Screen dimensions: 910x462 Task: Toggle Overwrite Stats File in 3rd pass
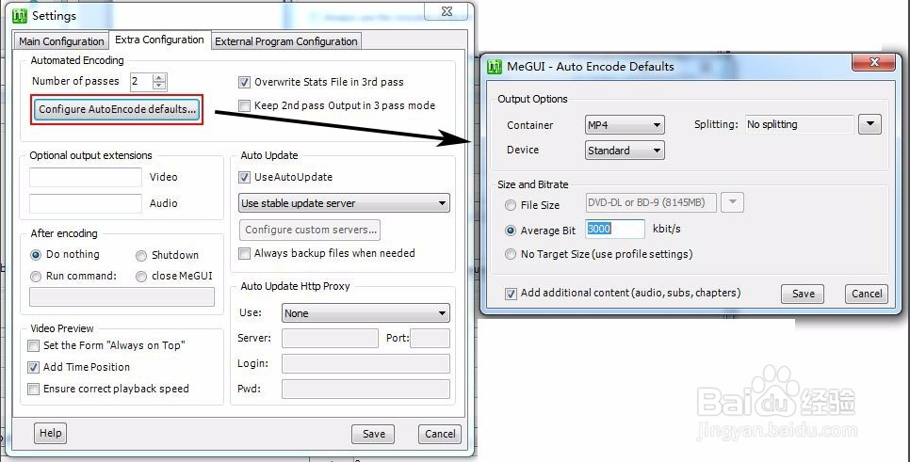pos(244,82)
